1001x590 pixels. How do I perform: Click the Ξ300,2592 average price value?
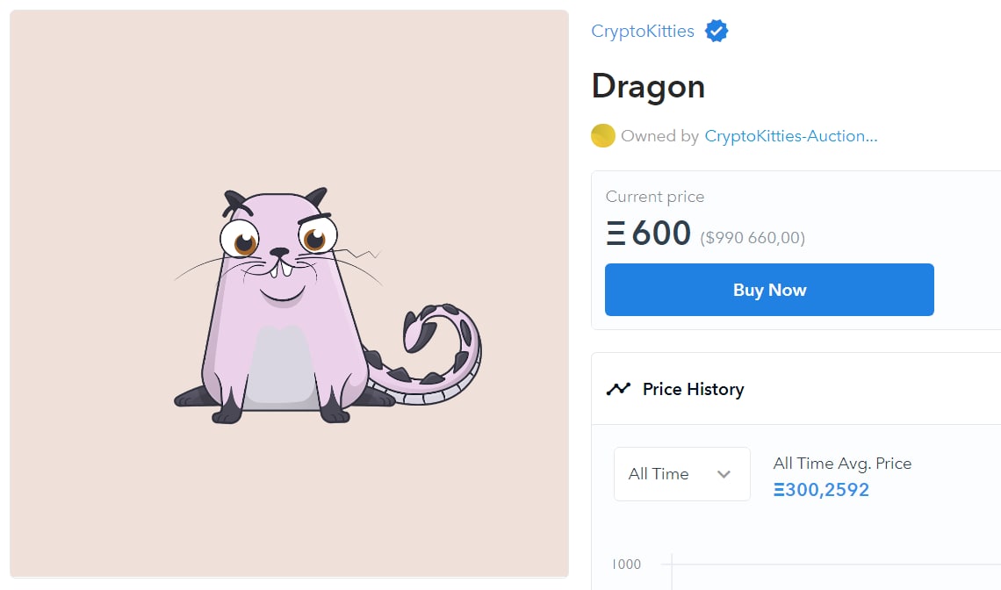coord(821,490)
